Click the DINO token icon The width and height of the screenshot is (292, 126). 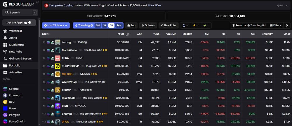[x=58, y=106]
